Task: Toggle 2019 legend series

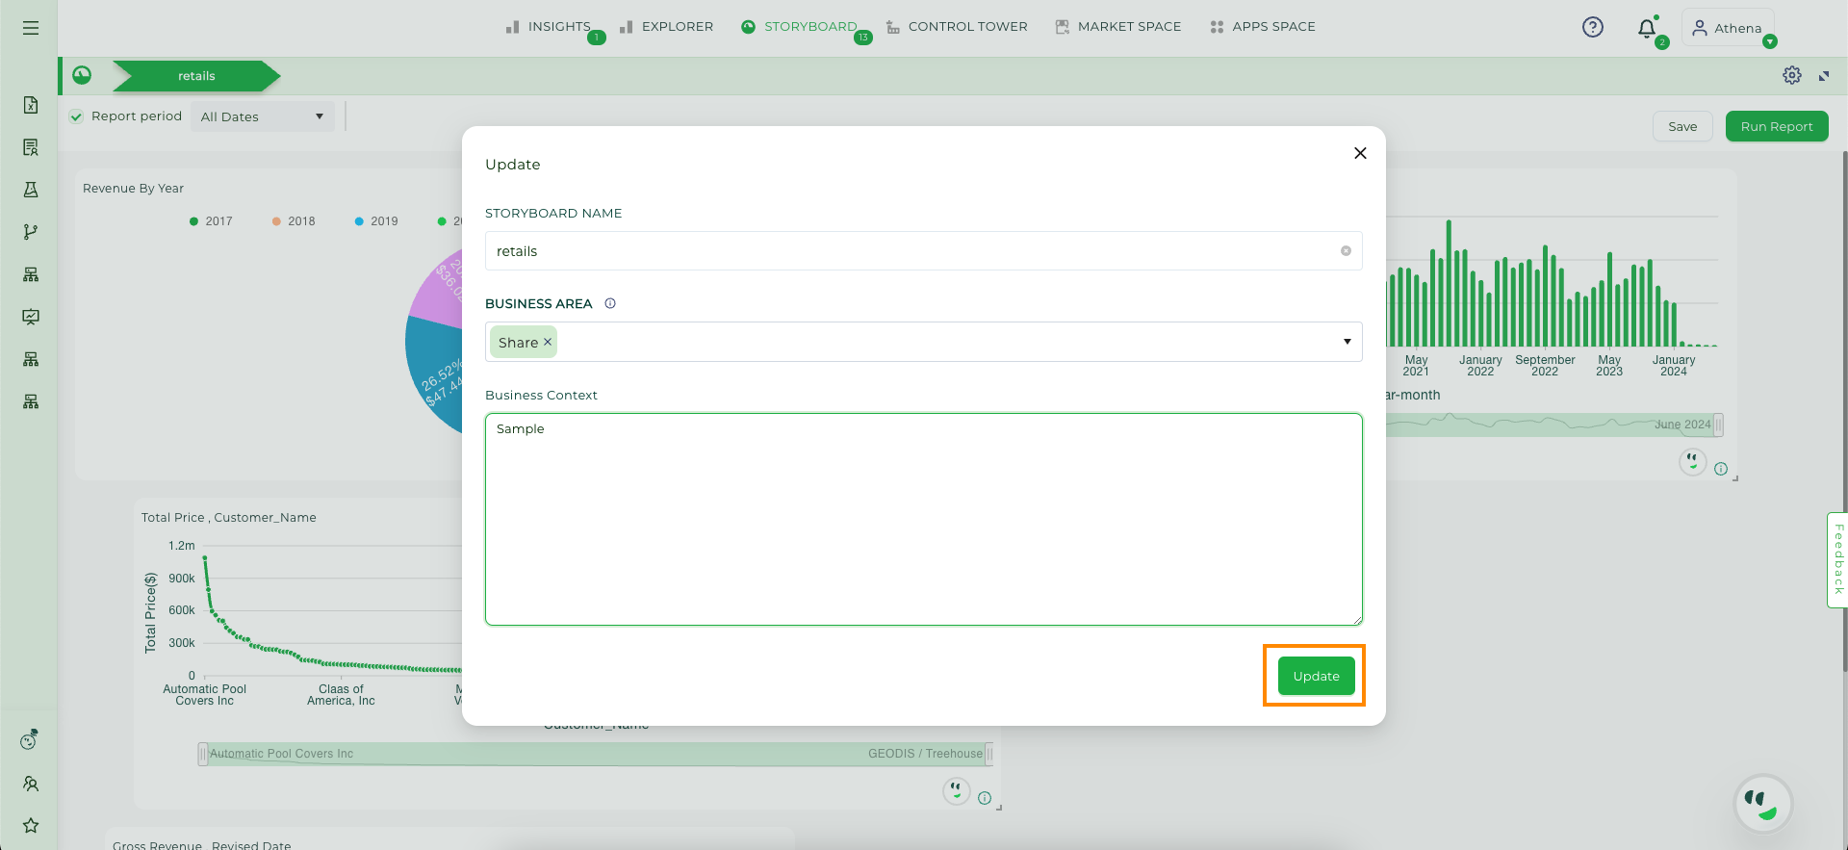Action: coord(376,221)
